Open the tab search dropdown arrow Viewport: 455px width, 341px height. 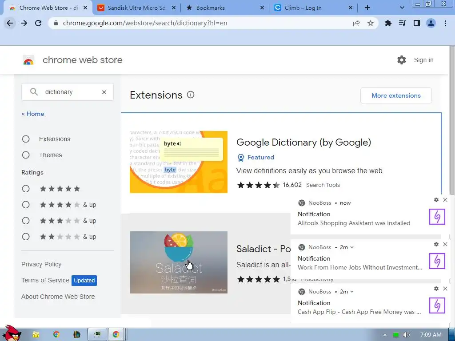402,8
